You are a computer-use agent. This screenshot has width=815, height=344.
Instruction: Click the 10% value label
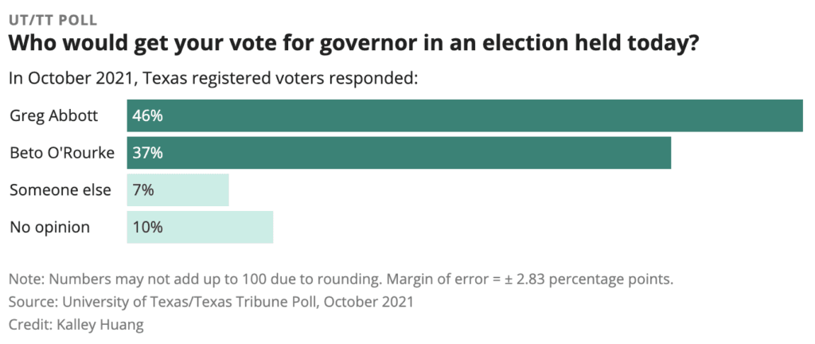coord(148,227)
